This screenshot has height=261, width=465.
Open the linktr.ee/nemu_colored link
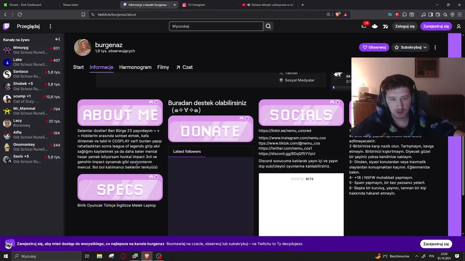(285, 130)
